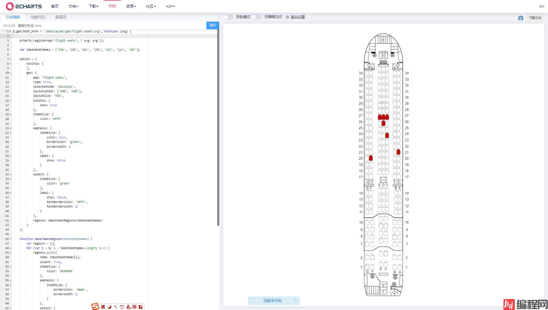548x310 pixels.
Task: Collapse code fold arrow at line 7
Action: point(10,59)
